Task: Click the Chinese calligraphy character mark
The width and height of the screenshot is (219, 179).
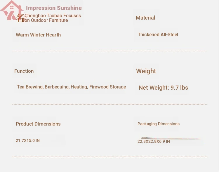Action: [x=20, y=18]
